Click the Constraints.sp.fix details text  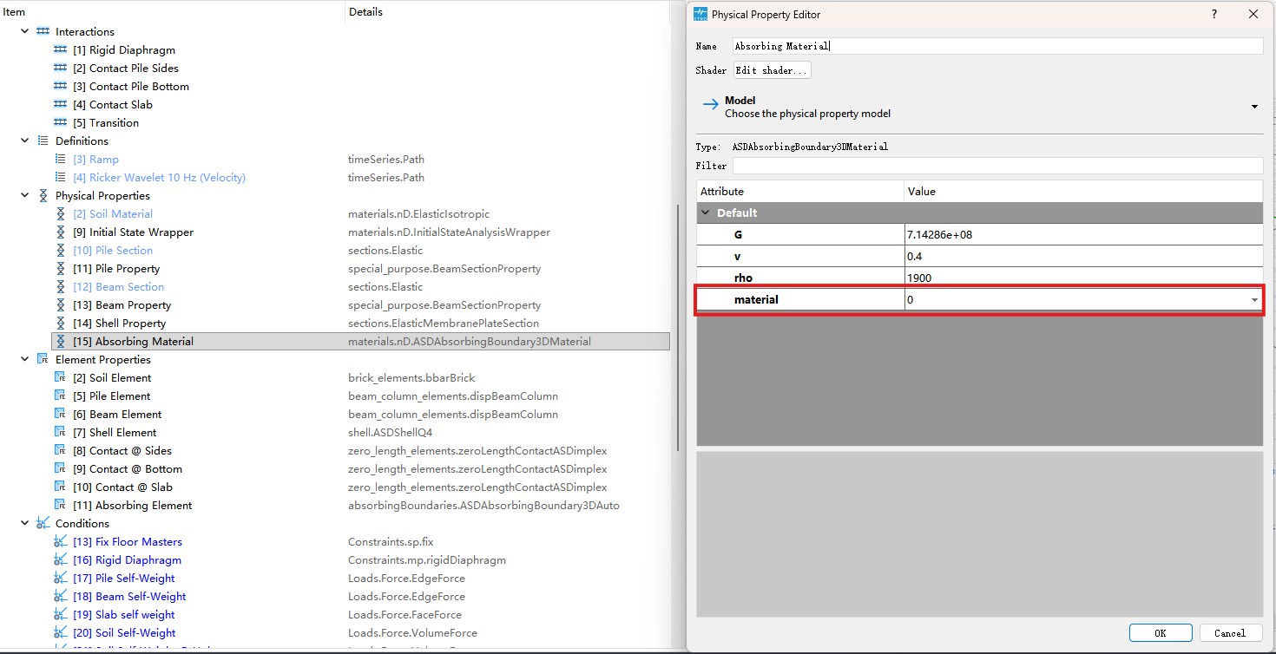pos(391,542)
